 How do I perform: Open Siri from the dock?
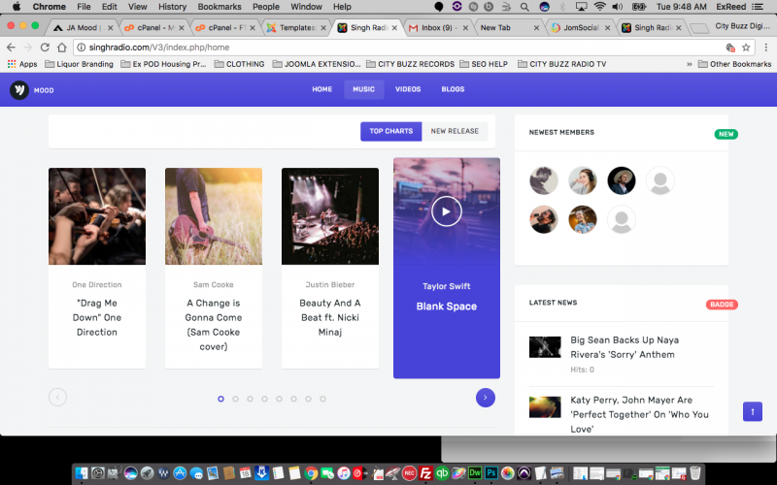coord(131,473)
